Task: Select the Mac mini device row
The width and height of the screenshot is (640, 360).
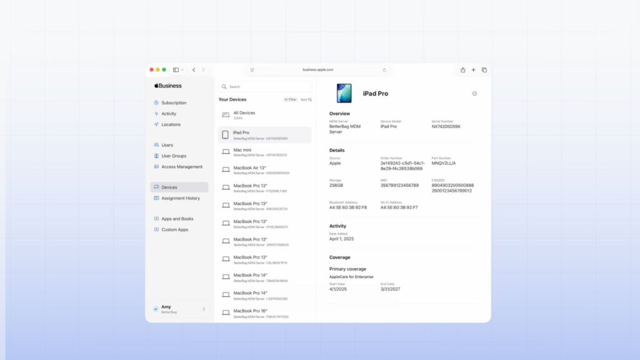Action: pos(265,152)
